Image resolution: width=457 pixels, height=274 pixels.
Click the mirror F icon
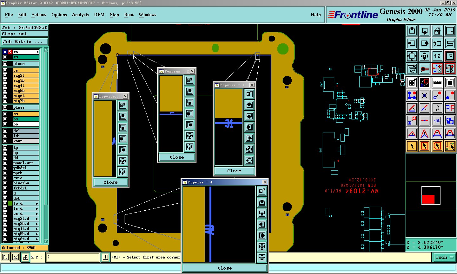coord(450,108)
